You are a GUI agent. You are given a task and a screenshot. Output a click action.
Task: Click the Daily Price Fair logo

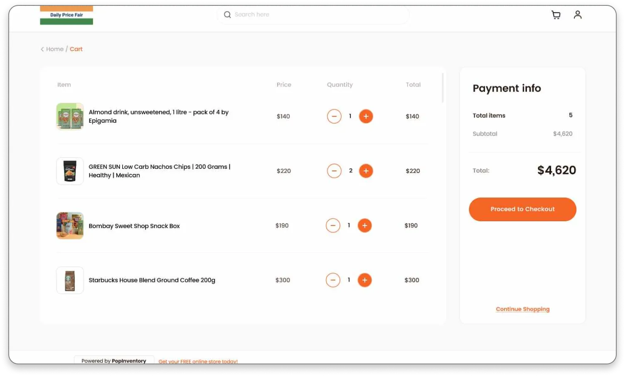[x=66, y=15]
